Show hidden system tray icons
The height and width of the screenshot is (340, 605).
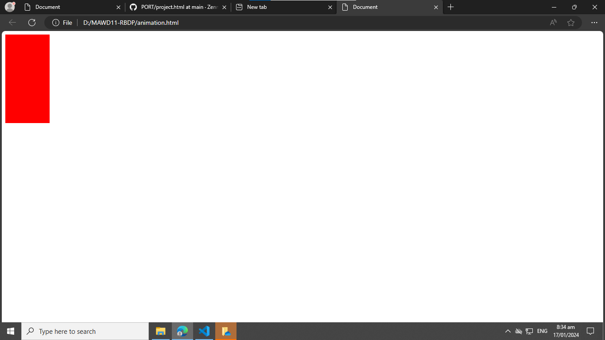508,331
